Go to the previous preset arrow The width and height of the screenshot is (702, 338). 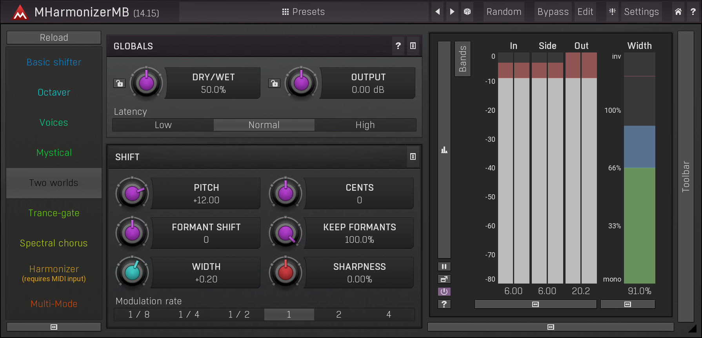click(x=438, y=12)
